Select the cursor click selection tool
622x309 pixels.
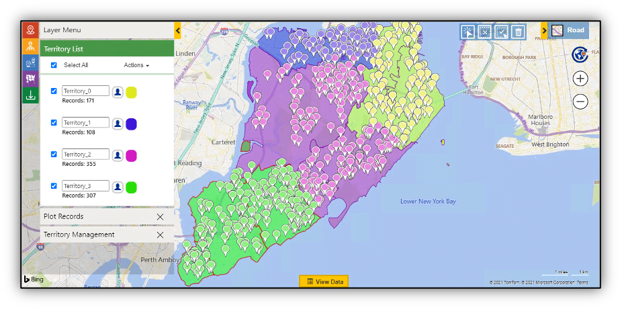point(468,32)
